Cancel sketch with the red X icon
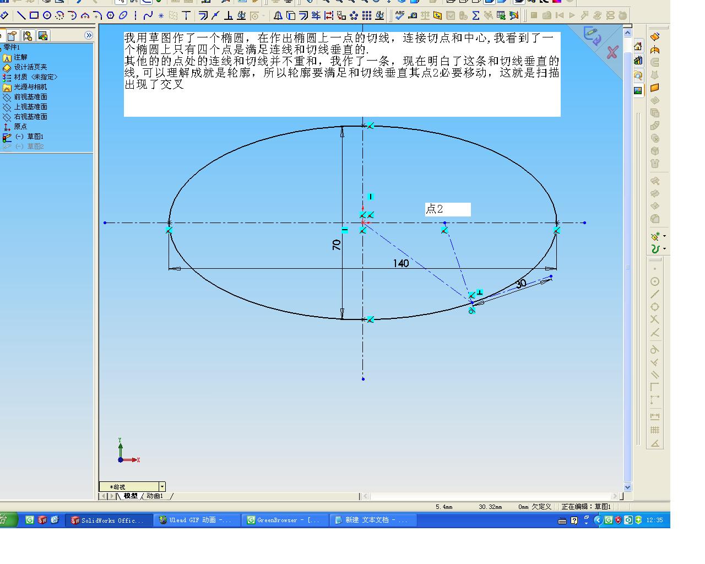Image resolution: width=705 pixels, height=564 pixels. point(612,52)
